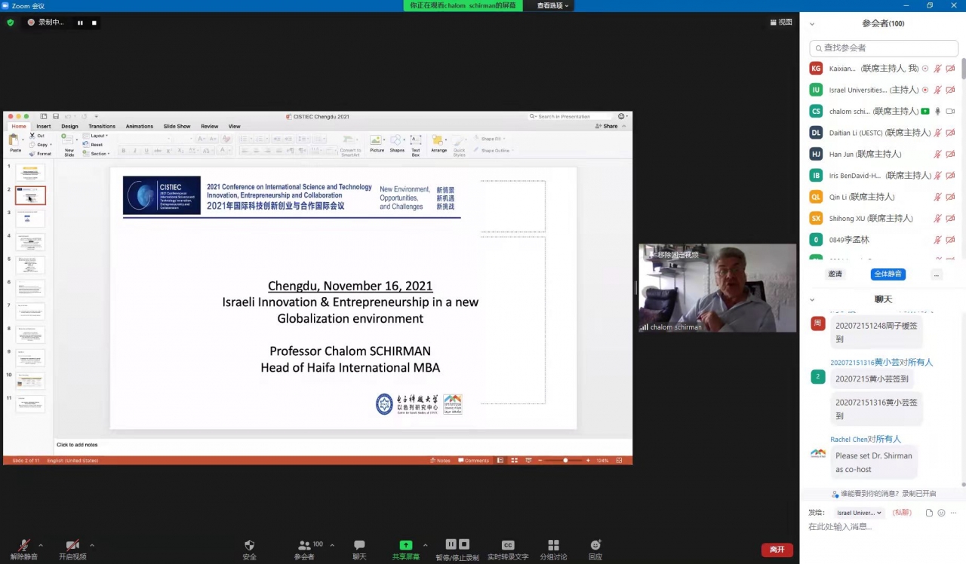Expand the 查看选项 view options dropdown
Image resolution: width=966 pixels, height=564 pixels.
click(553, 5)
